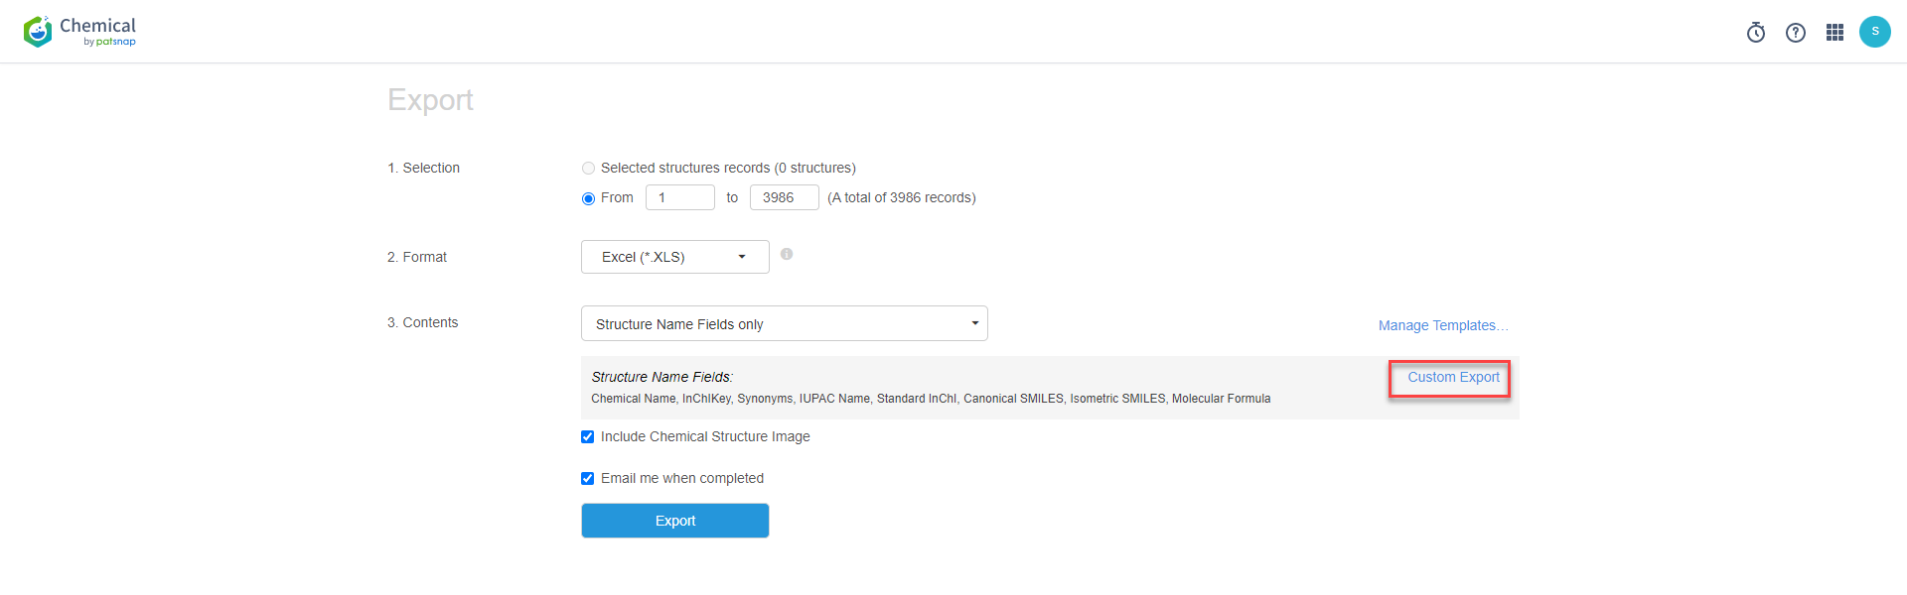
Task: Open the help question mark icon
Action: (1795, 33)
